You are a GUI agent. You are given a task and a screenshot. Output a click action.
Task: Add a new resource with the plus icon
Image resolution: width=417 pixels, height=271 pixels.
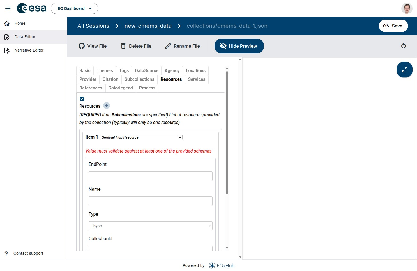click(106, 105)
